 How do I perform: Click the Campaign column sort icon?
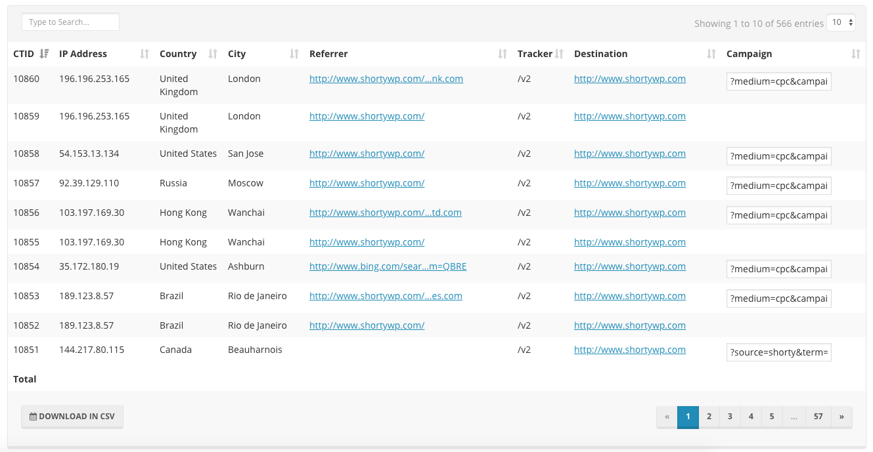(855, 54)
